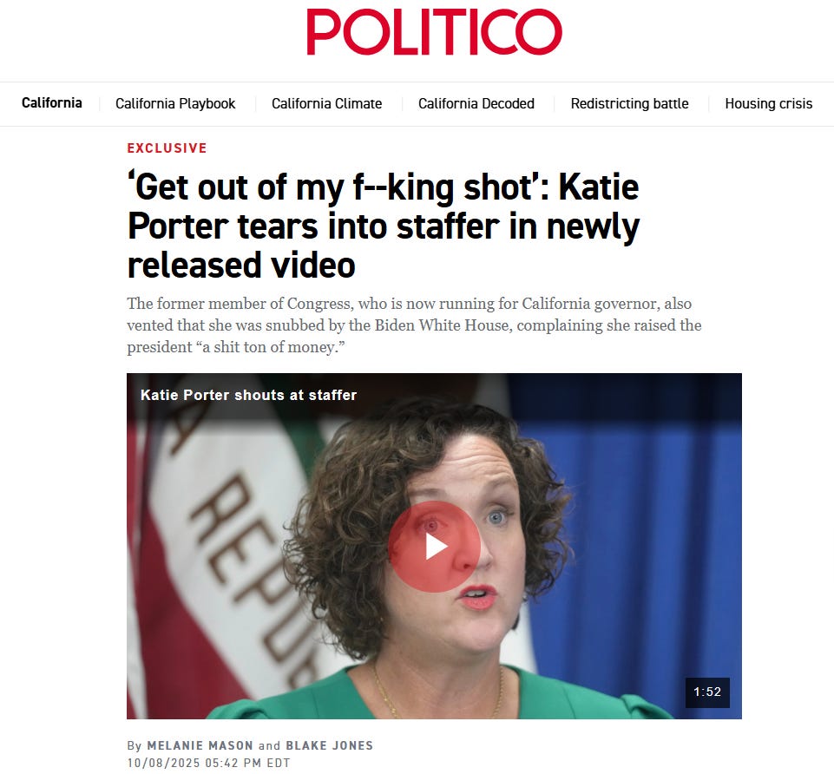Click the video title 'Katie Porter shouts at staffer'

[x=248, y=395]
